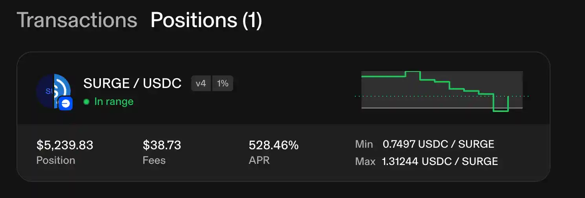Click the Position label under the value
Viewport: 585px width, 198px height.
point(56,160)
